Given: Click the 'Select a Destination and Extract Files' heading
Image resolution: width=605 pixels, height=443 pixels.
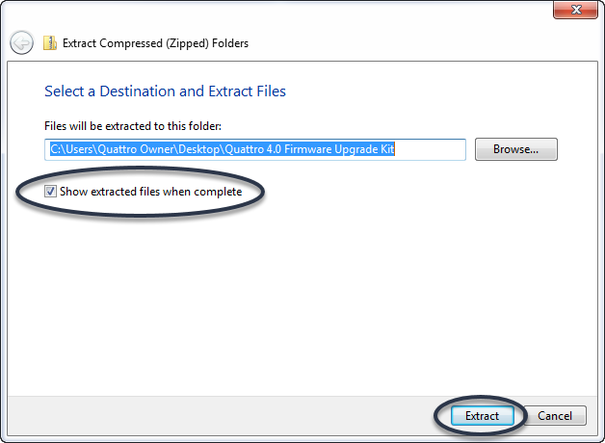Looking at the screenshot, I should (x=165, y=91).
